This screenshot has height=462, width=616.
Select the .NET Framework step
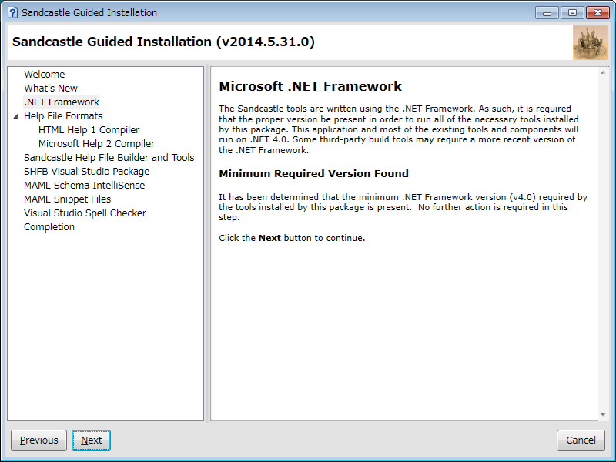point(62,102)
